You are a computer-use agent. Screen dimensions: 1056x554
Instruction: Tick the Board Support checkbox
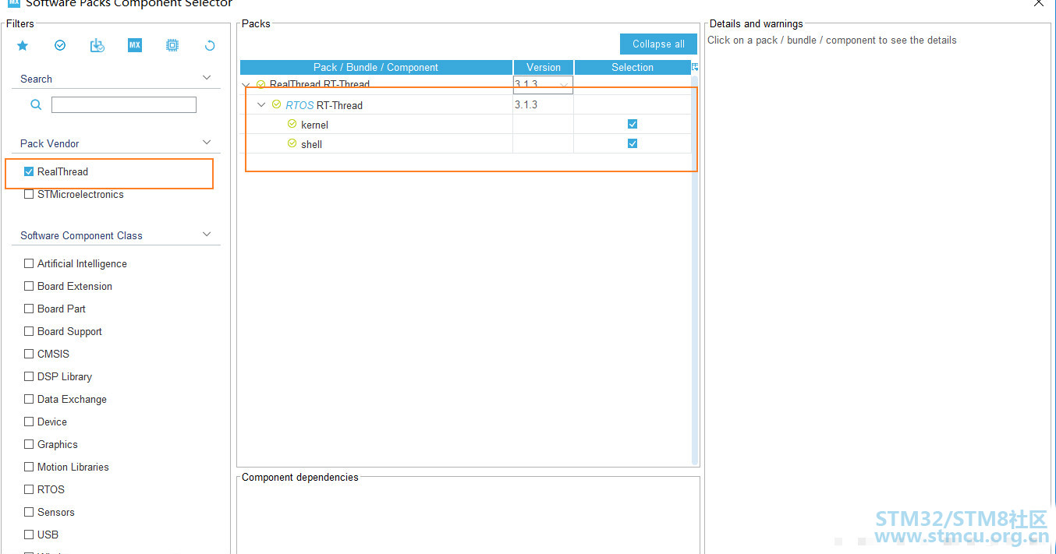(29, 331)
